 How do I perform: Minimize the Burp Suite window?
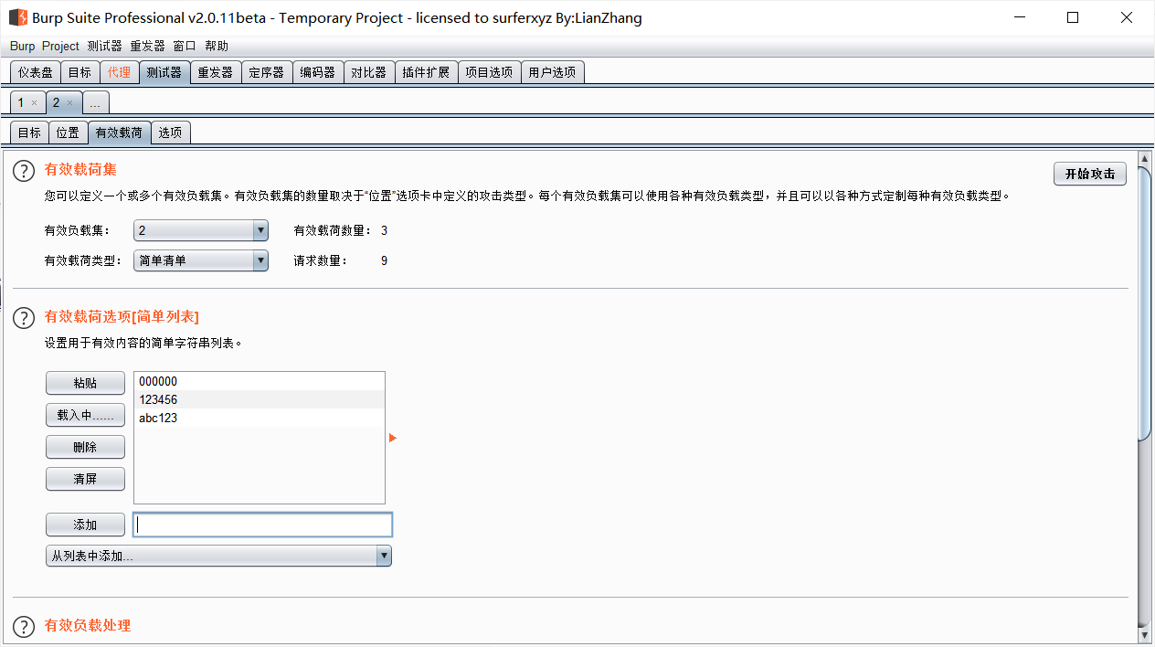1021,17
